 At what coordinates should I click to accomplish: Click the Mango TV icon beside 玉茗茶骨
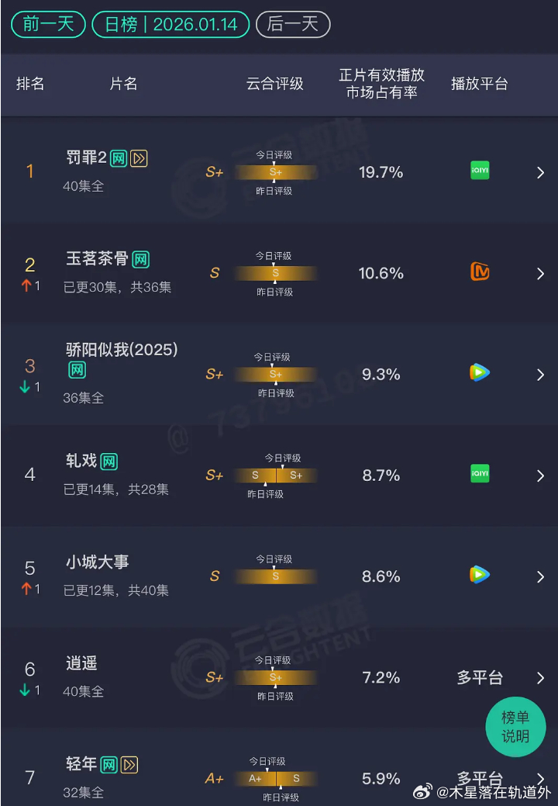click(479, 273)
